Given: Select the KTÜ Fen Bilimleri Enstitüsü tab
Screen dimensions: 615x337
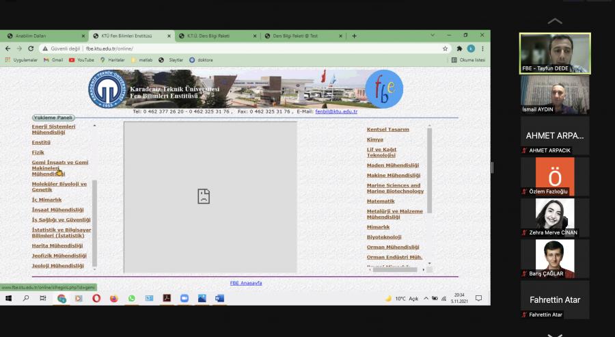Looking at the screenshot, I should 132,36.
